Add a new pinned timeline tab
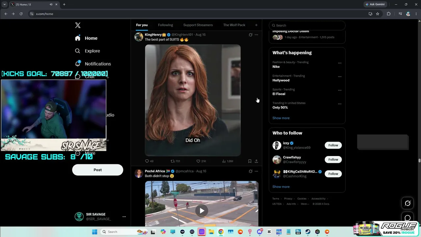This screenshot has width=421, height=237. click(256, 25)
